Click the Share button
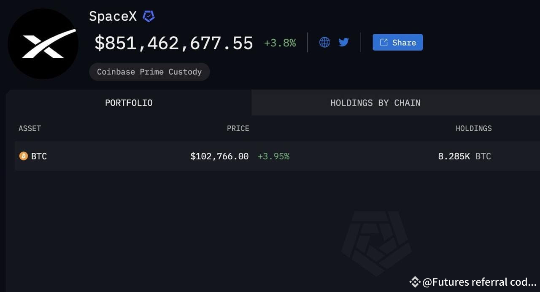Screen dimensions: 540x292 pos(397,42)
